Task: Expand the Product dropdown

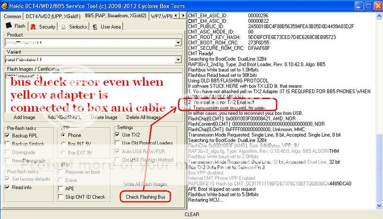Action: (x=178, y=43)
